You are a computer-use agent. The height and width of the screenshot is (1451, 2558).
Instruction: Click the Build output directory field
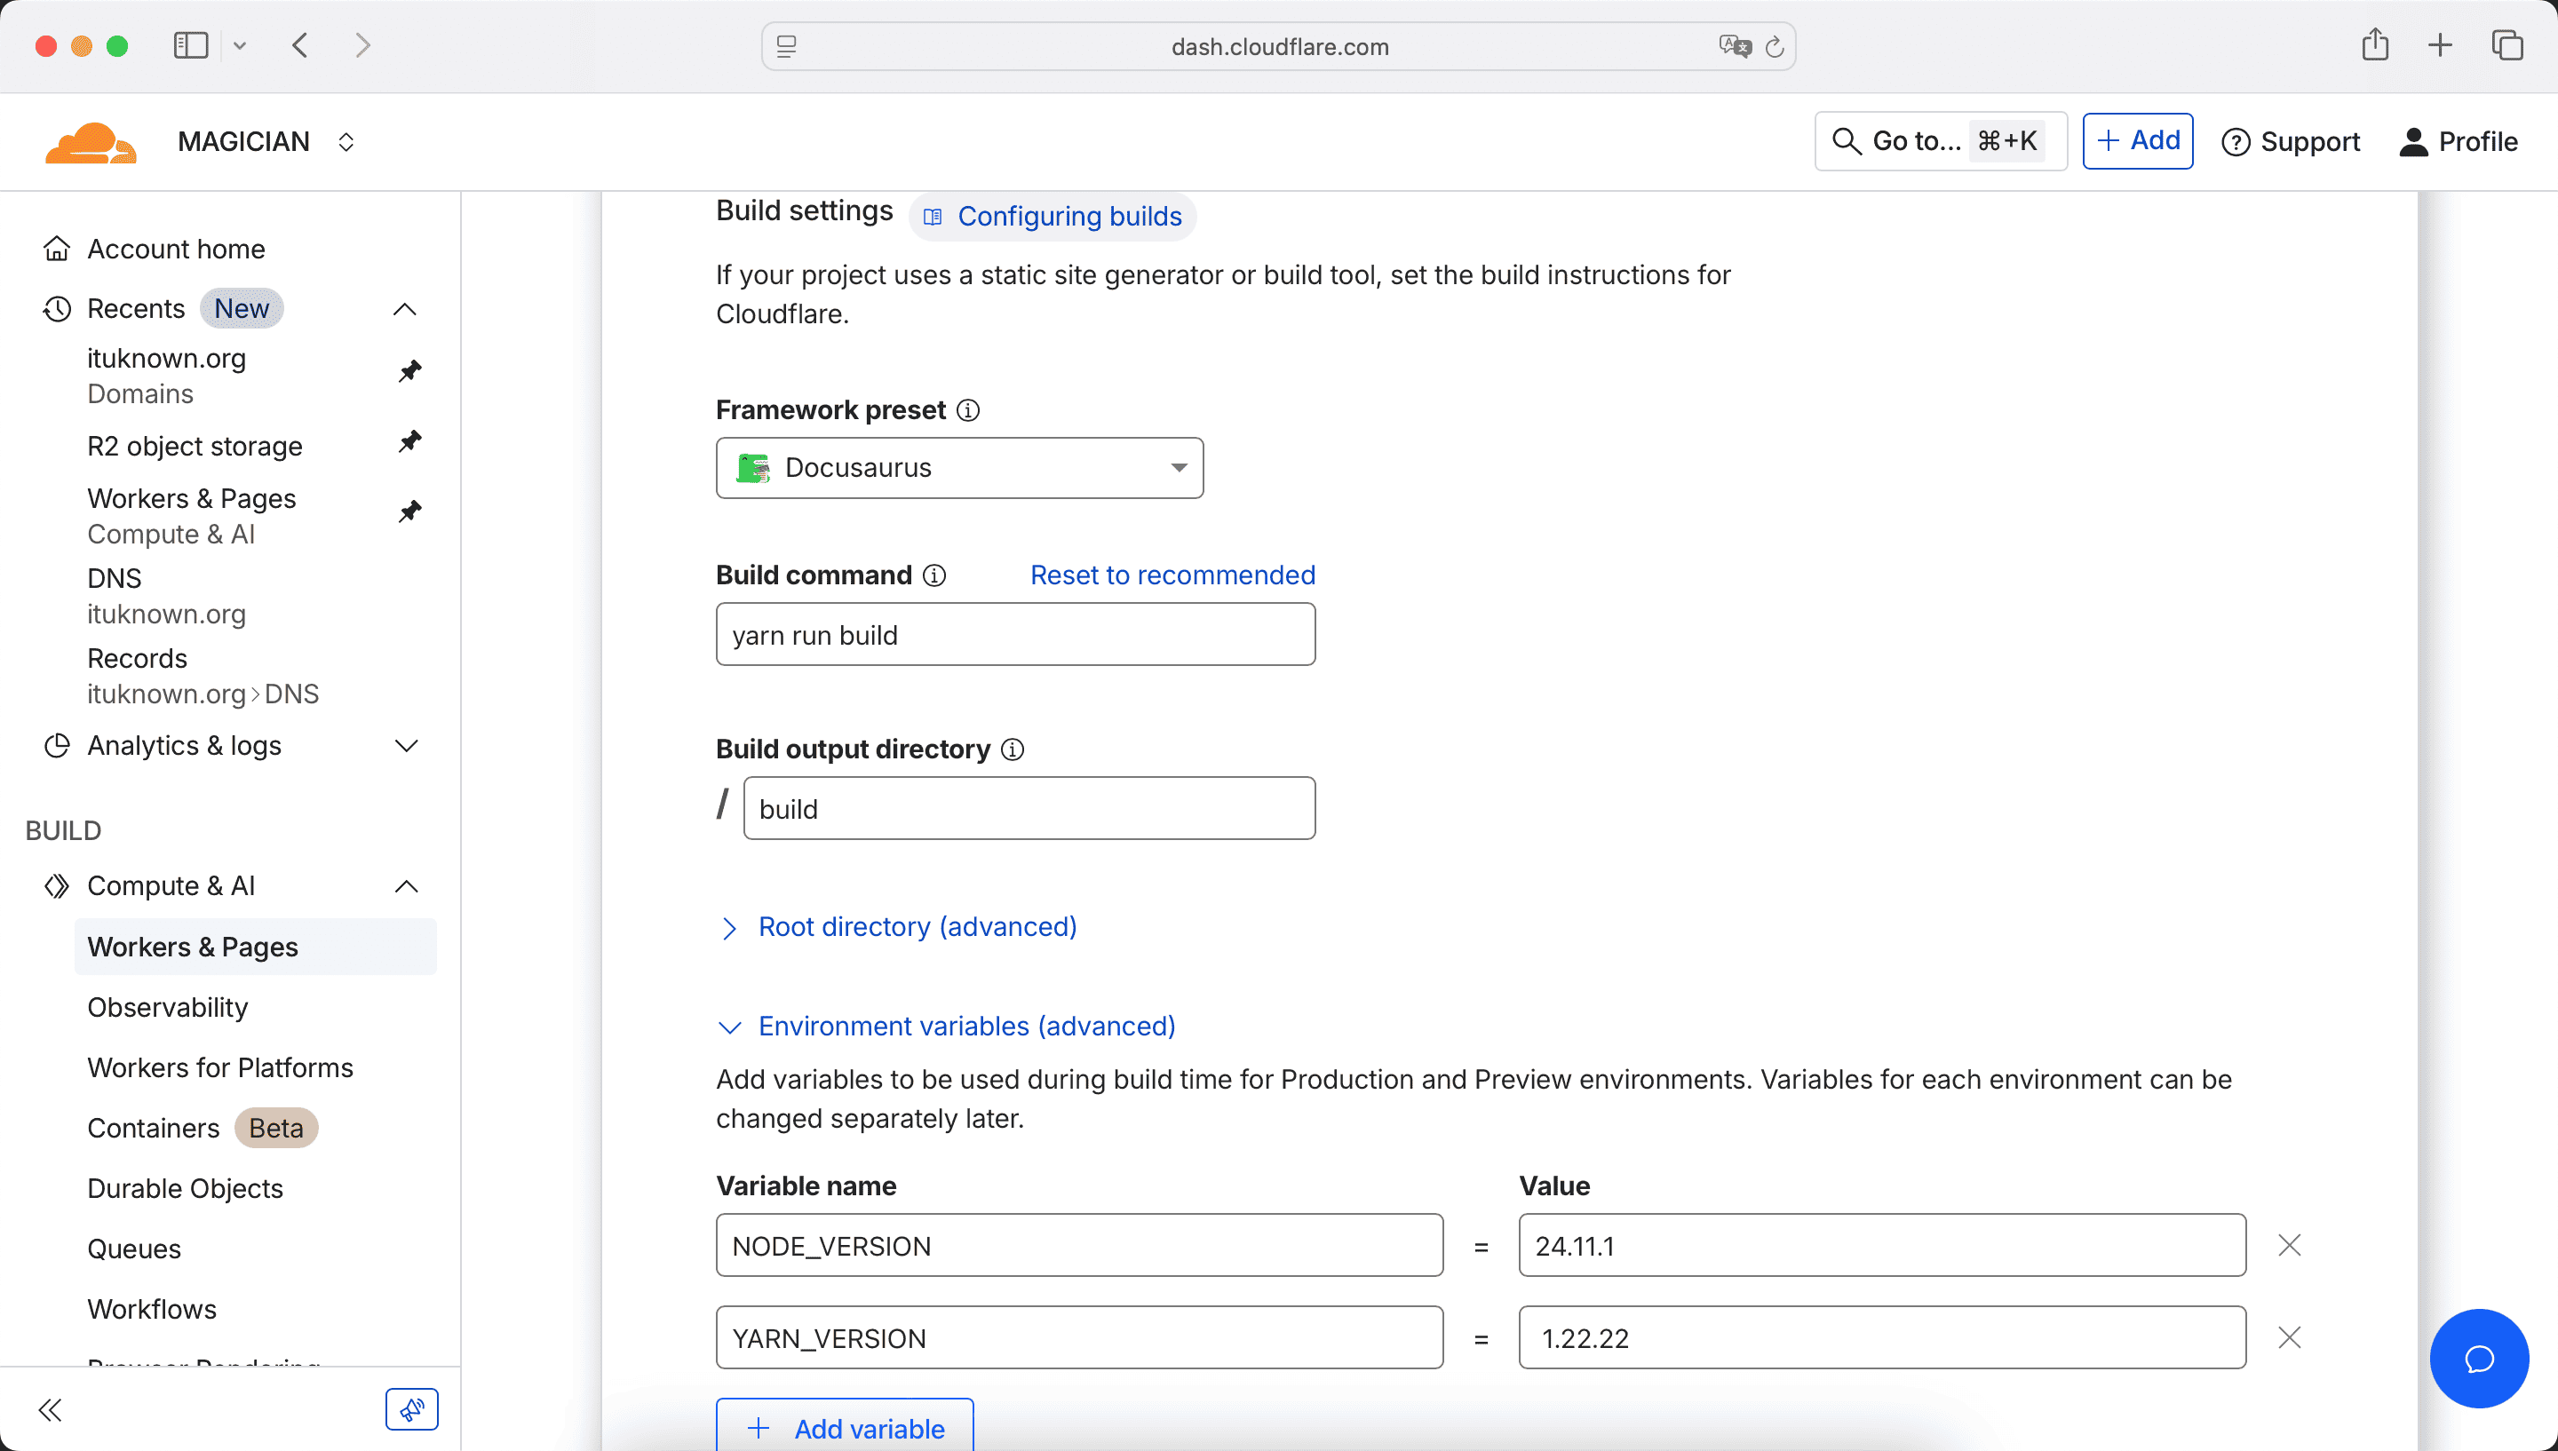tap(1029, 808)
